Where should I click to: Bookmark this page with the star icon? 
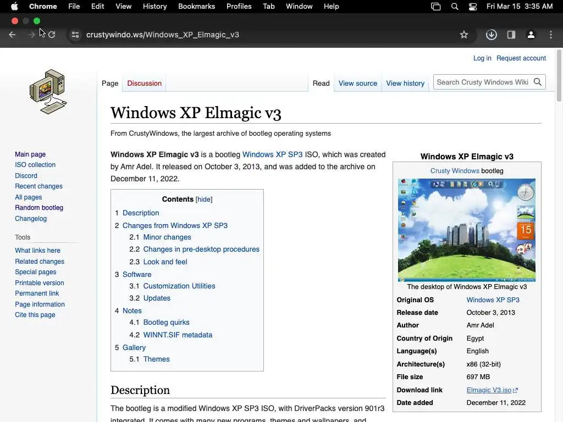tap(464, 35)
